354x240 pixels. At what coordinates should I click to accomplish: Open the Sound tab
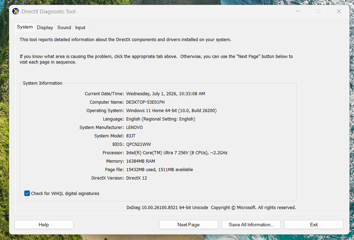coord(64,27)
